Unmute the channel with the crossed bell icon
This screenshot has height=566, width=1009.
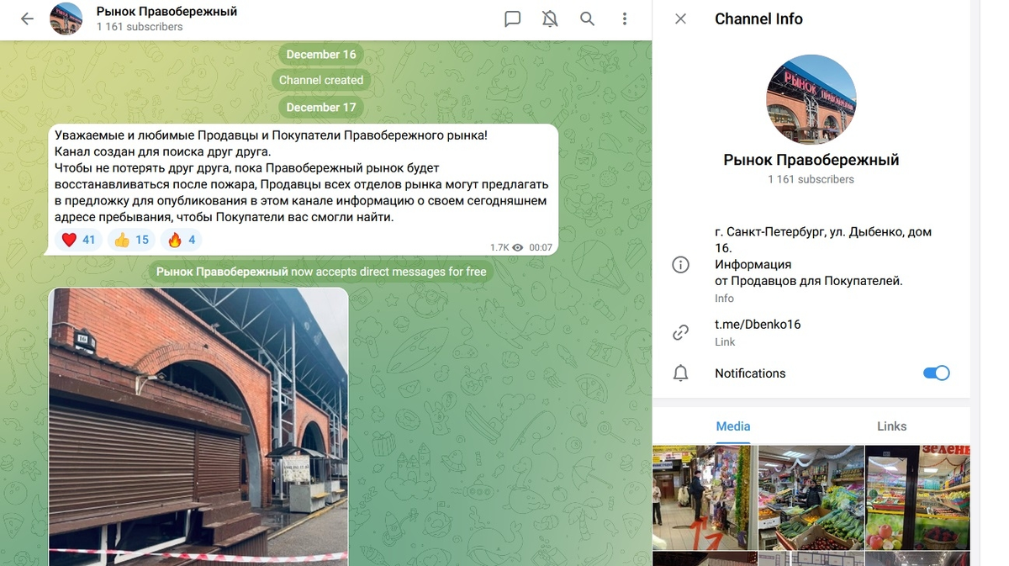pos(550,19)
